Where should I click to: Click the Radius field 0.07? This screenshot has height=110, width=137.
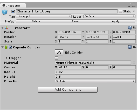click(95, 72)
